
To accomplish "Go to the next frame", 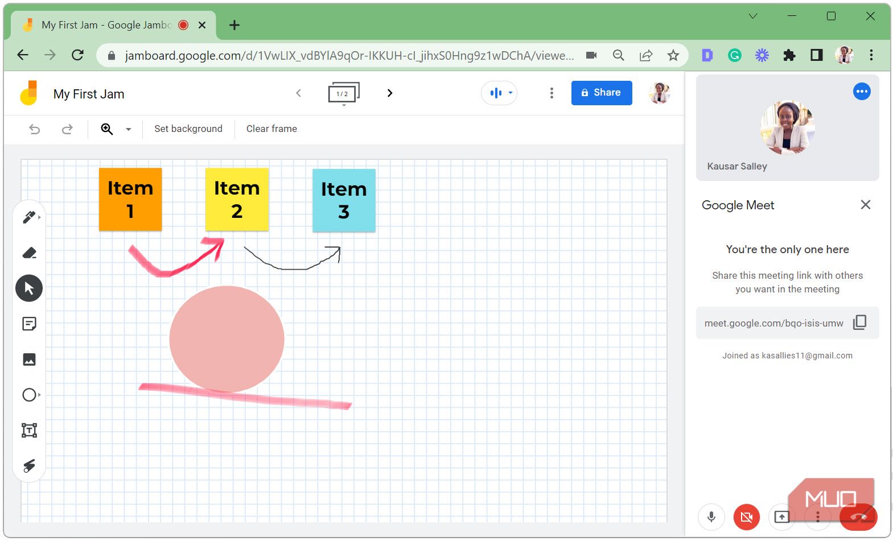I will click(390, 93).
